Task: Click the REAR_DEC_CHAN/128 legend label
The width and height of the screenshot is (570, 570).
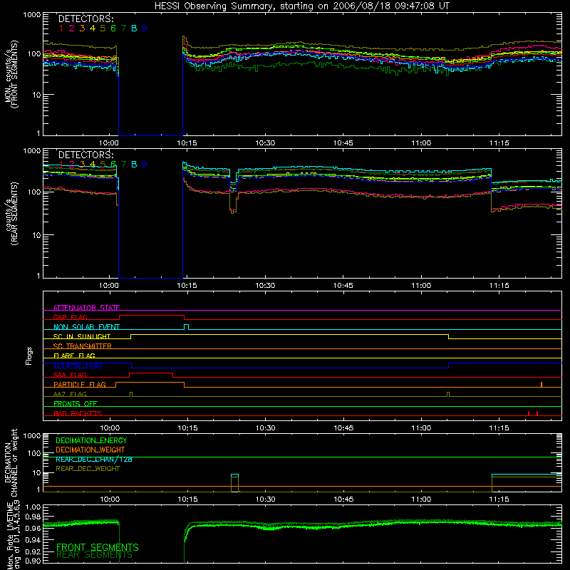Action: pyautogui.click(x=94, y=460)
